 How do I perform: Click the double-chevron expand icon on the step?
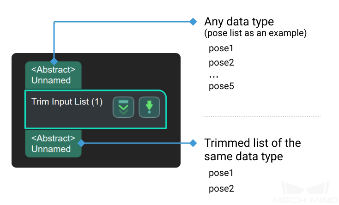pyautogui.click(x=123, y=107)
